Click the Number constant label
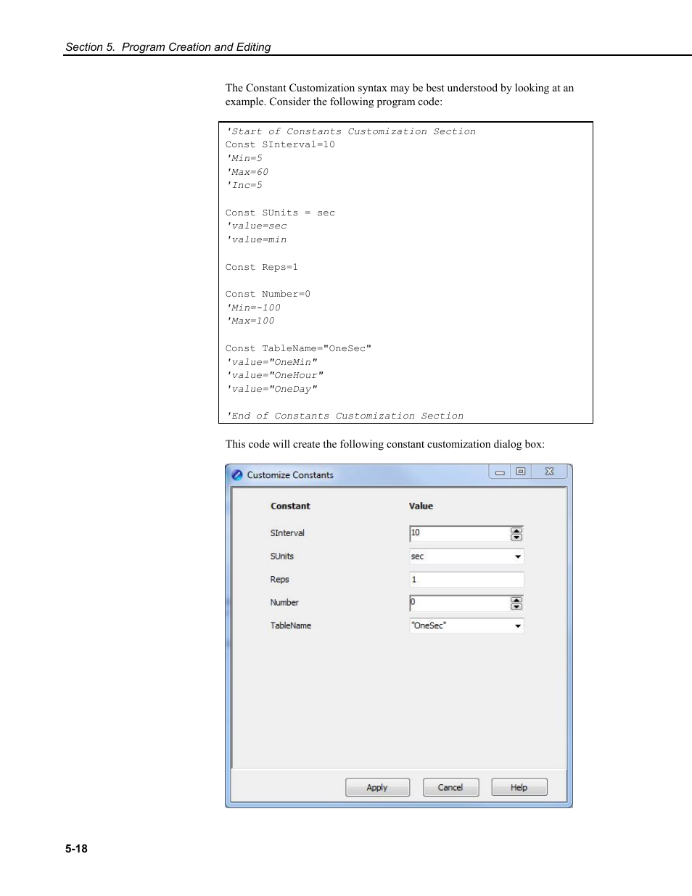 [284, 603]
